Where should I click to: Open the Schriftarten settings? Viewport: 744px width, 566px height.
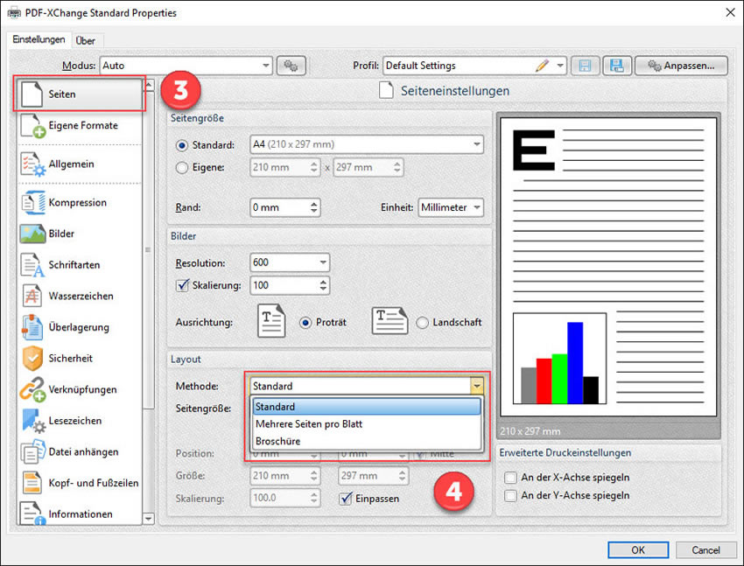80,265
